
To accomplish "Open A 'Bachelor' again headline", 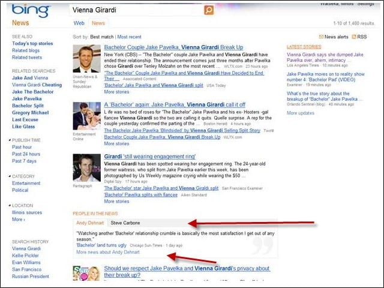I will click(175, 105).
